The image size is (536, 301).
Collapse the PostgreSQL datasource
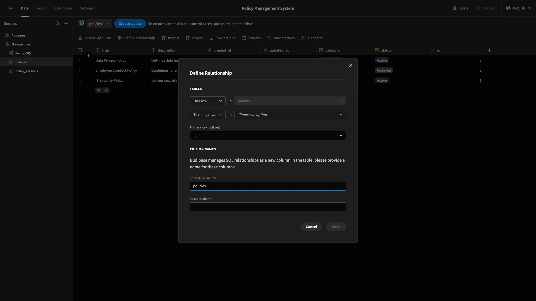[x=6, y=53]
